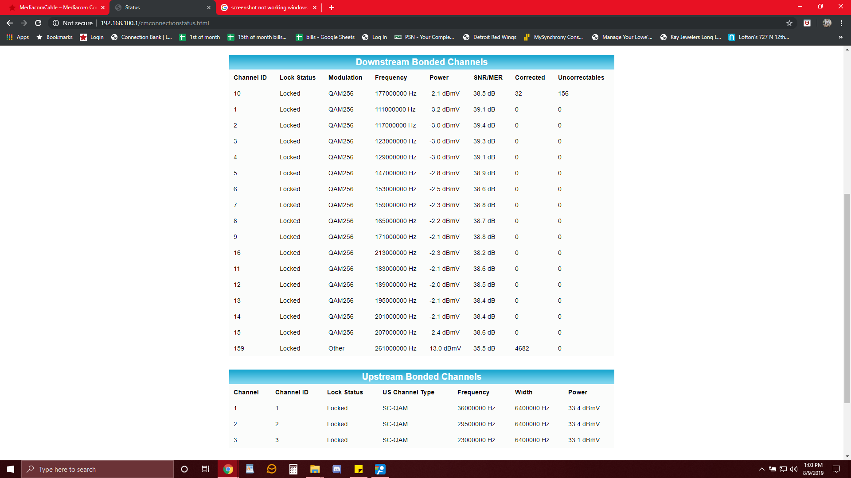Expand hidden bookmarks overflow chevron
The image size is (851, 478).
[840, 37]
